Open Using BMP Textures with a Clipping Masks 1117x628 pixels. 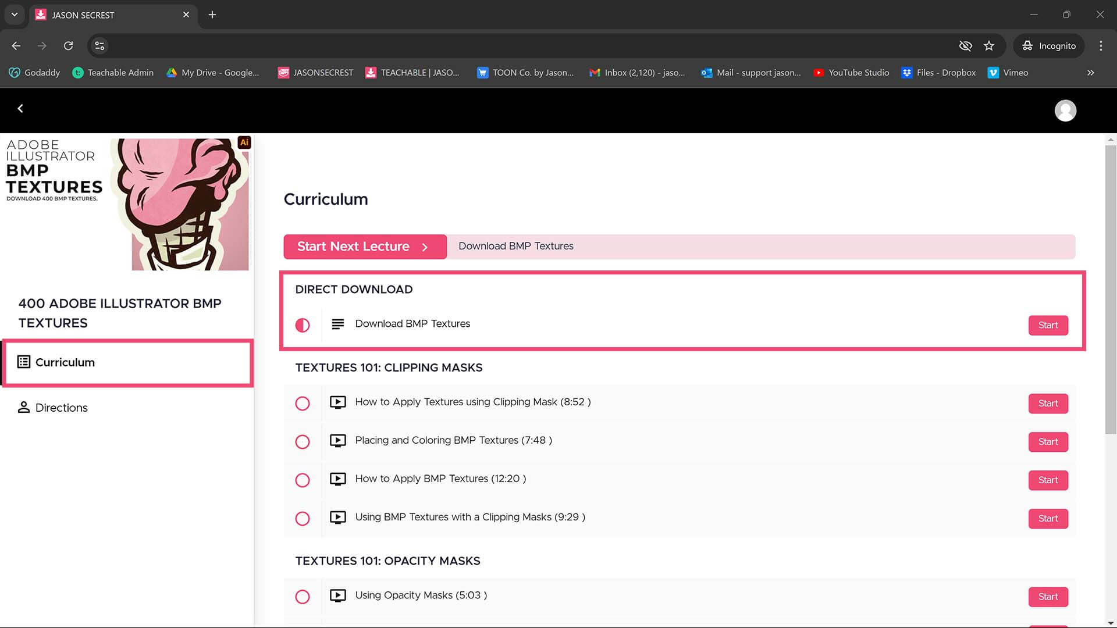click(x=470, y=517)
